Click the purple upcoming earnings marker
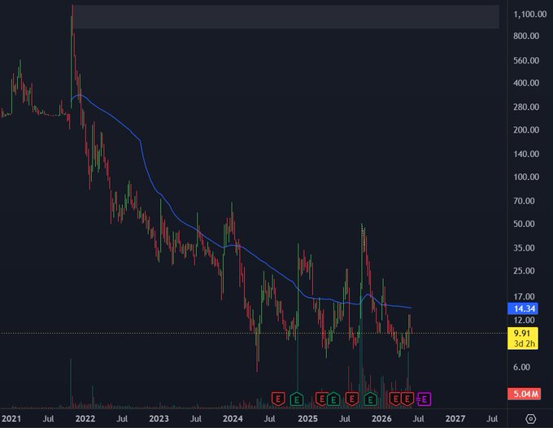This screenshot has width=553, height=428. [x=425, y=400]
